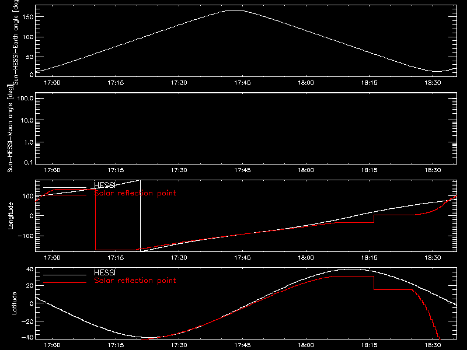Pick the 100 tick on the Longitude axis
This screenshot has height=350, width=467.
pos(28,196)
